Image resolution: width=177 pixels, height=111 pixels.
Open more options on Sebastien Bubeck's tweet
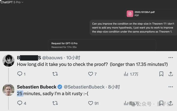[171, 87]
